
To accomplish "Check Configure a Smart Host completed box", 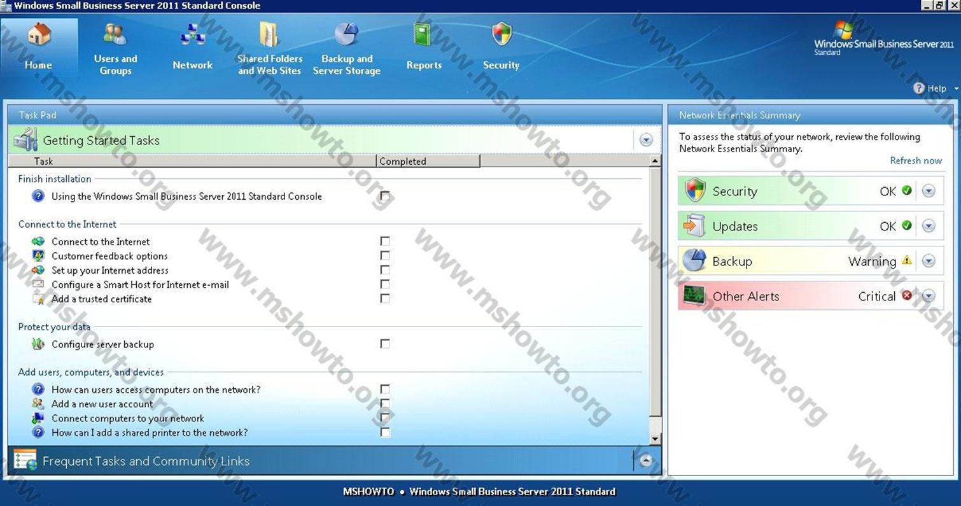I will (x=385, y=284).
